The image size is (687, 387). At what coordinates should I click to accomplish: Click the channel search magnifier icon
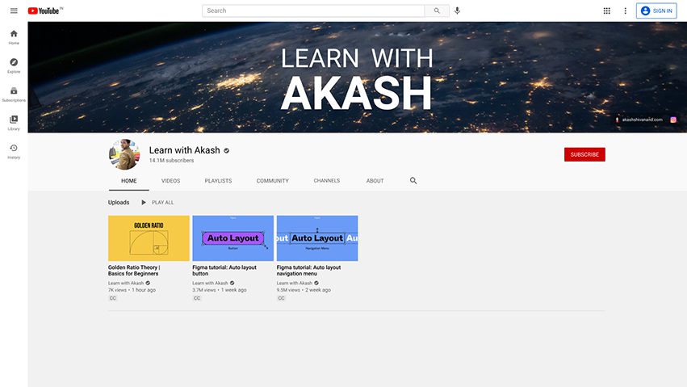click(x=413, y=180)
